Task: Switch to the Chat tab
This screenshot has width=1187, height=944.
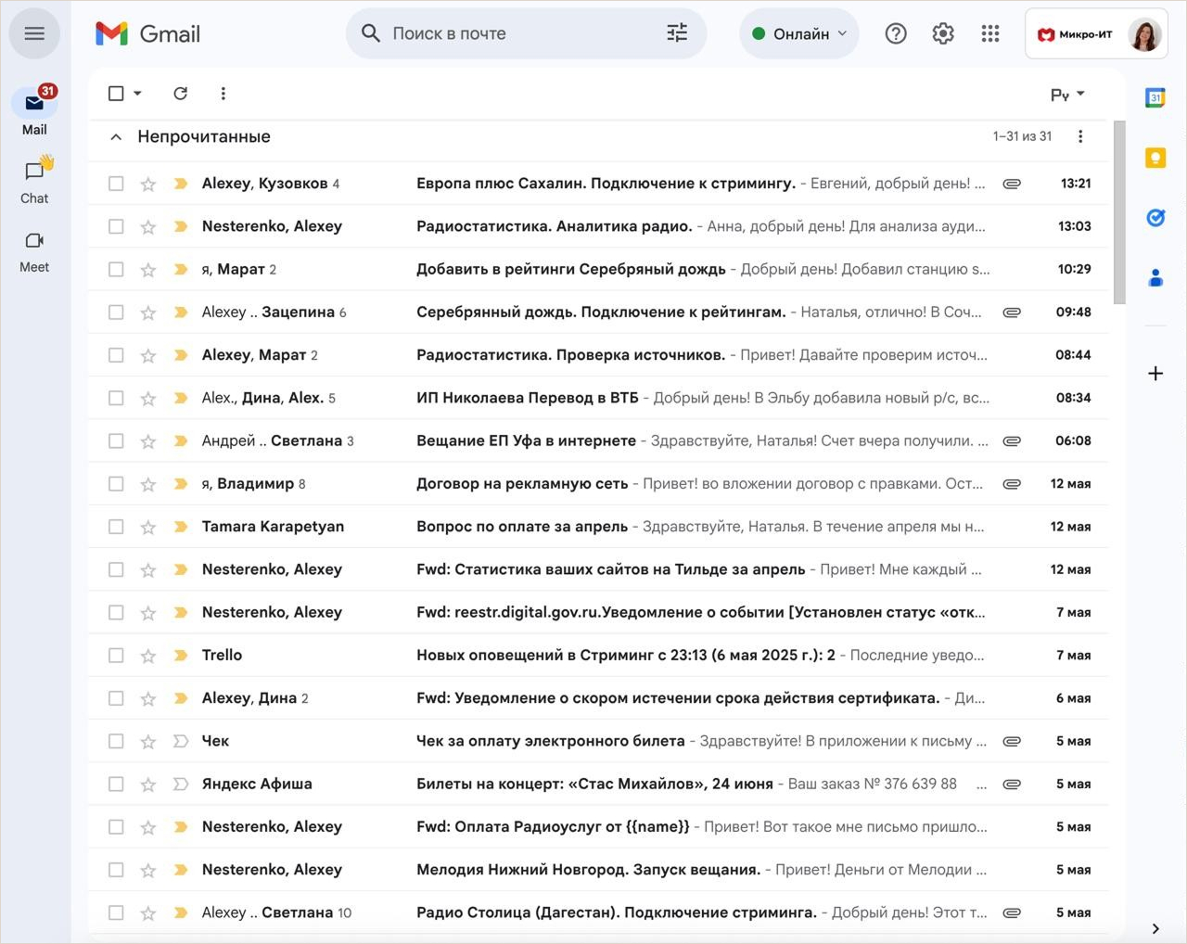Action: point(34,181)
